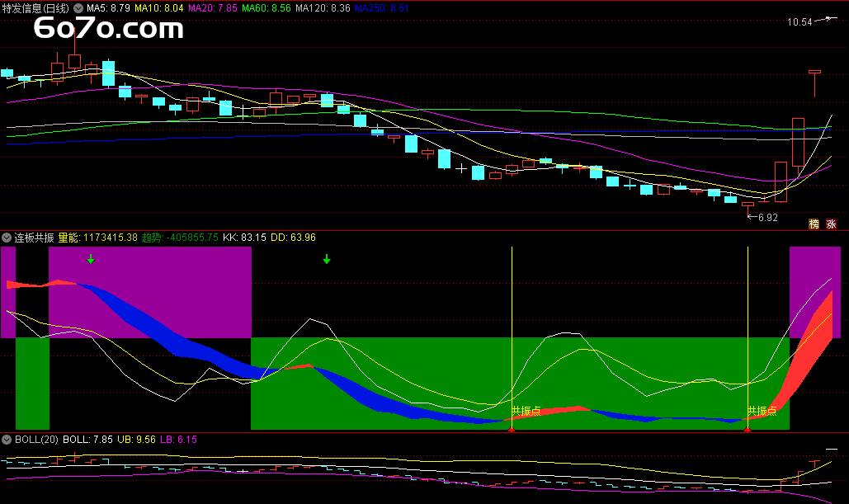
Task: Click the second 共振点 label near the right
Action: coord(762,411)
